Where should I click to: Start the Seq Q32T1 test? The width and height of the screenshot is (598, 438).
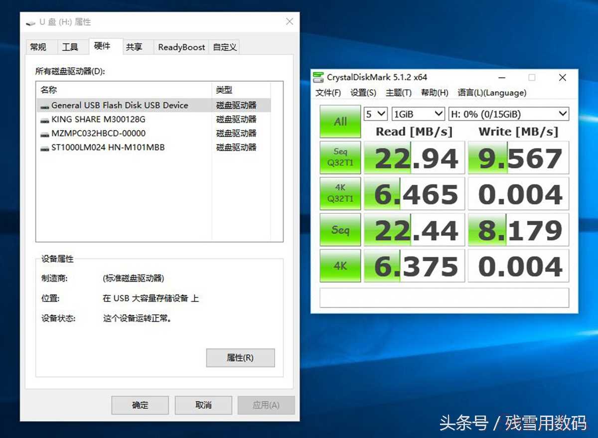click(x=340, y=157)
